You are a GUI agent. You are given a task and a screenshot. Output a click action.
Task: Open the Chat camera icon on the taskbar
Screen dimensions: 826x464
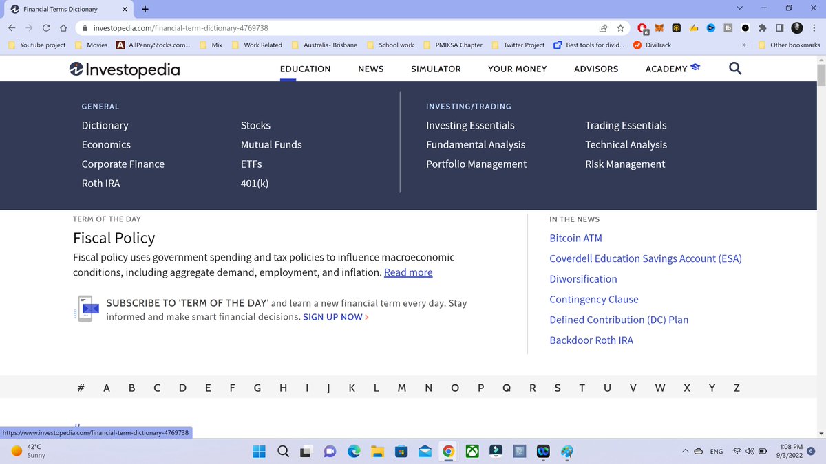click(x=330, y=451)
